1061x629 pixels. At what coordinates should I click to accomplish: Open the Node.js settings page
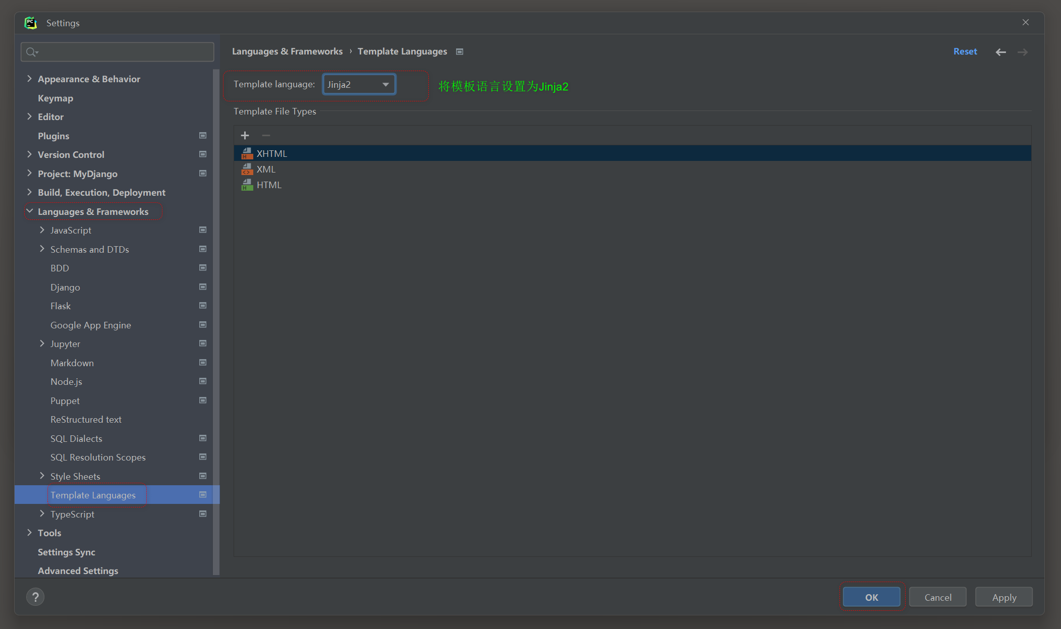point(66,381)
